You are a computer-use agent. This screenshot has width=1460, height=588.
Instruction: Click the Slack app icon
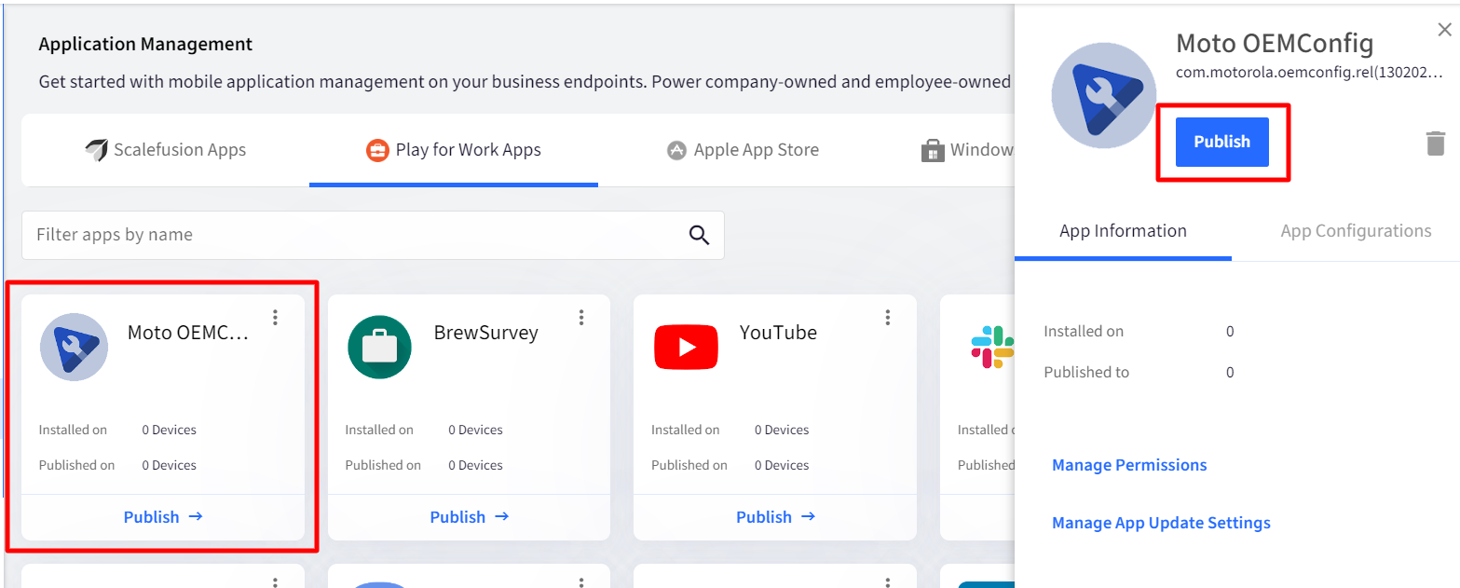[993, 347]
